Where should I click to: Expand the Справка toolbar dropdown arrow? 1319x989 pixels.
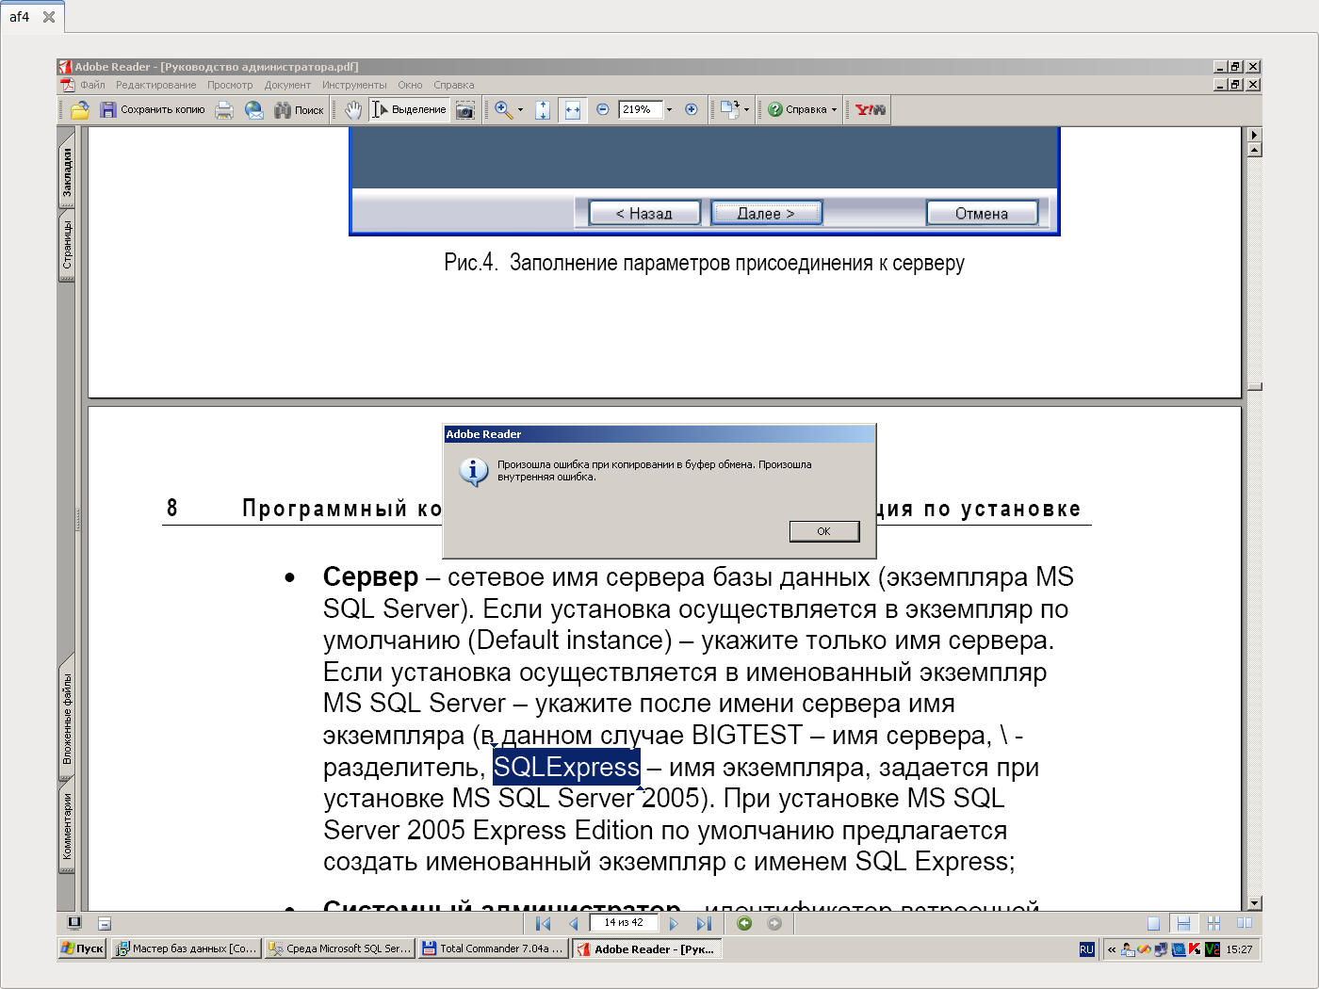834,109
